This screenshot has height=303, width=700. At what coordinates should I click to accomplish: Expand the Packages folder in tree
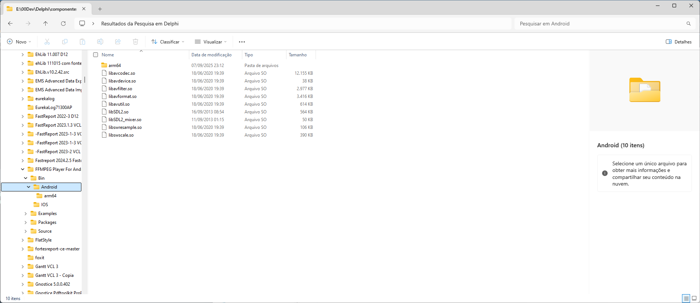(26, 222)
